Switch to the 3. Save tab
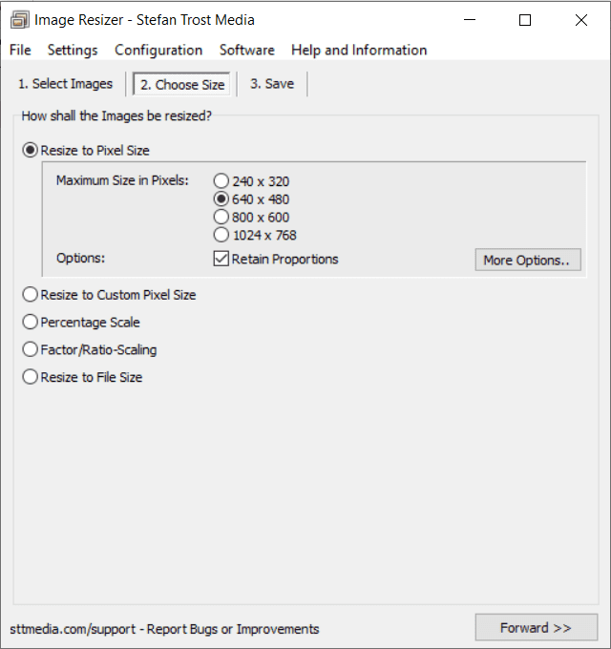Screen dimensions: 611x649 (x=272, y=84)
